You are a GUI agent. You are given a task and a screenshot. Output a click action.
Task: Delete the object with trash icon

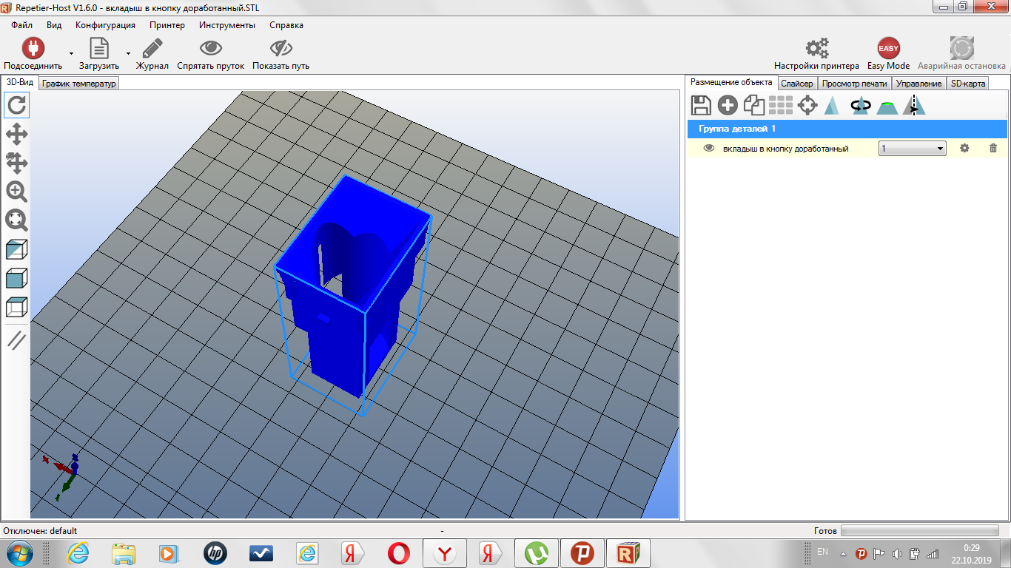coord(993,149)
